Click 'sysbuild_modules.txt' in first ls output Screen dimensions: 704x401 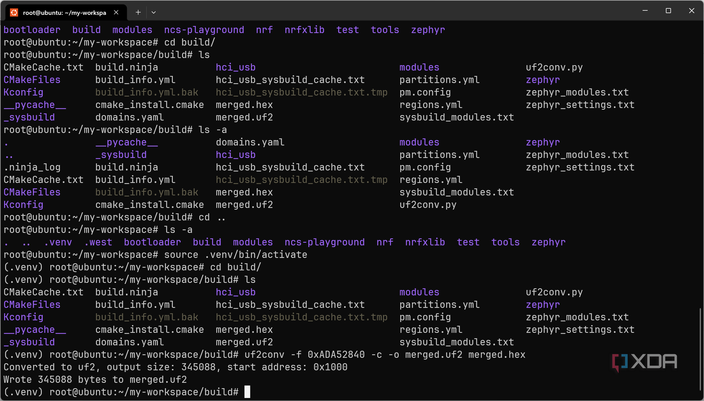tap(457, 117)
